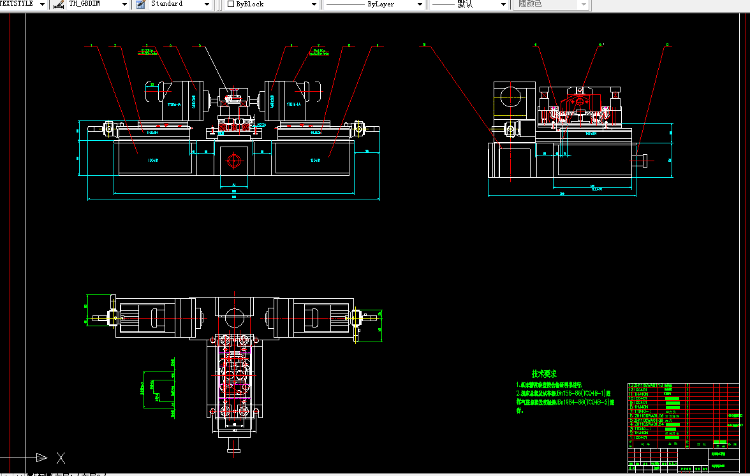750x476 pixels.
Task: Select the 技术要求 heading text in drawing
Action: tap(544, 373)
